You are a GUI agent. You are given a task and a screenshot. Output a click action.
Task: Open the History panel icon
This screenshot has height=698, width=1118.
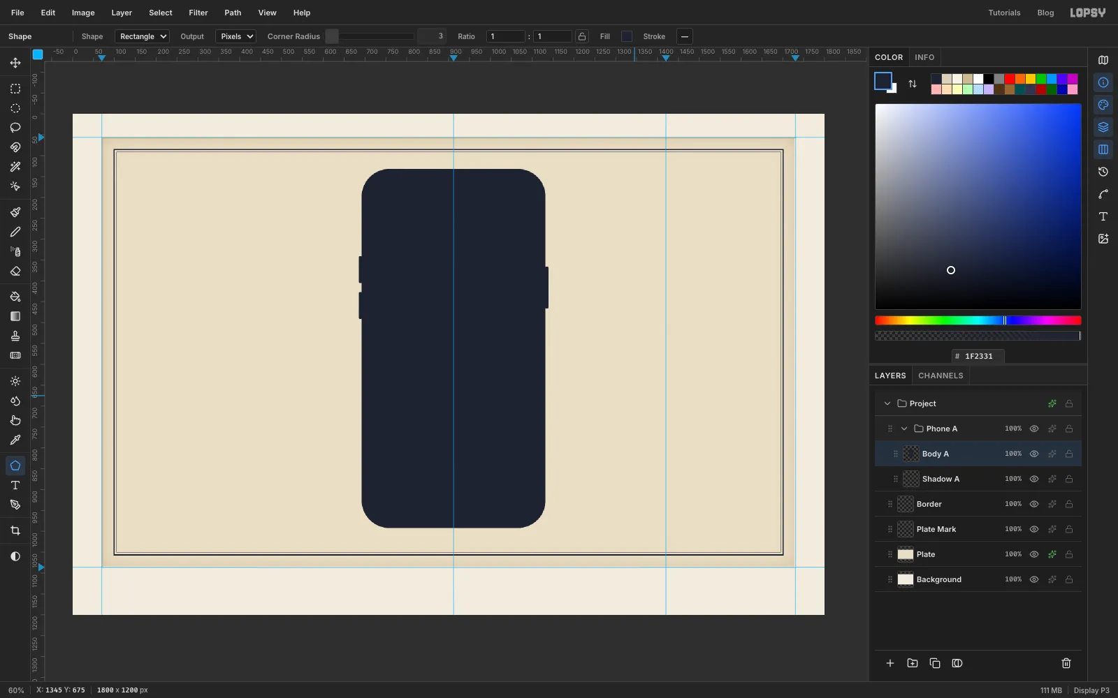point(1103,172)
